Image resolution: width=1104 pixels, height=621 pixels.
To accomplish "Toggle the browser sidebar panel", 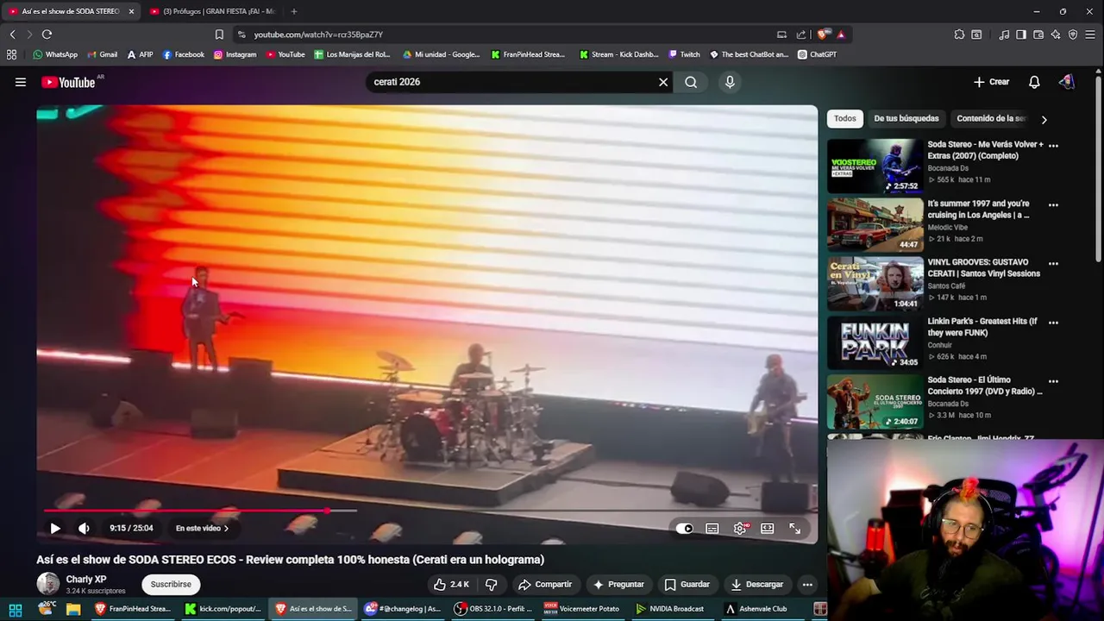I will pyautogui.click(x=1021, y=34).
